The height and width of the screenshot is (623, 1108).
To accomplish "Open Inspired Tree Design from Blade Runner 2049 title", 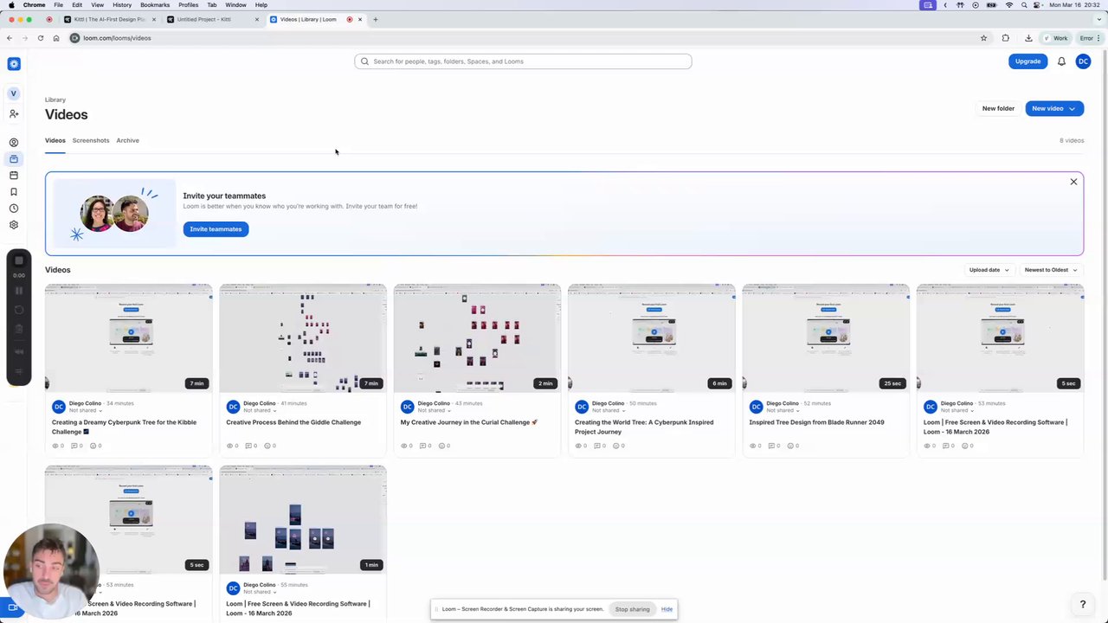I will pyautogui.click(x=816, y=422).
